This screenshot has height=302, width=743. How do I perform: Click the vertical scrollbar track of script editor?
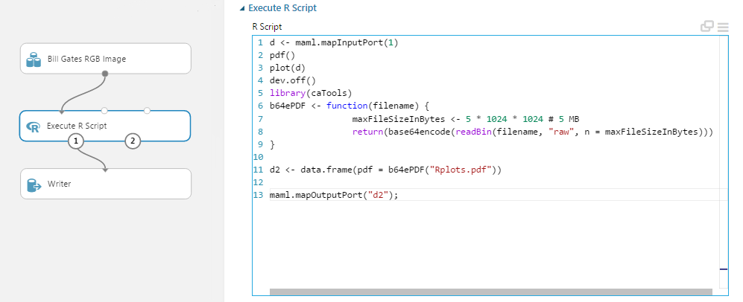coord(724,161)
